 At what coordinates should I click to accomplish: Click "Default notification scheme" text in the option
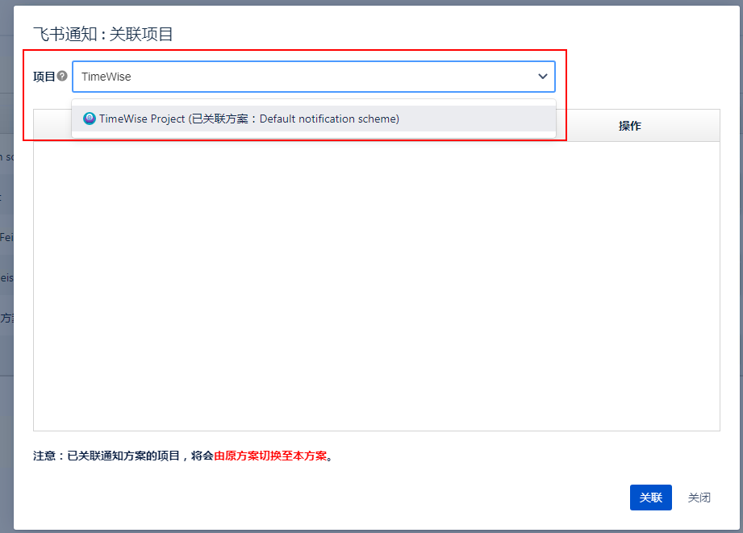(x=328, y=119)
